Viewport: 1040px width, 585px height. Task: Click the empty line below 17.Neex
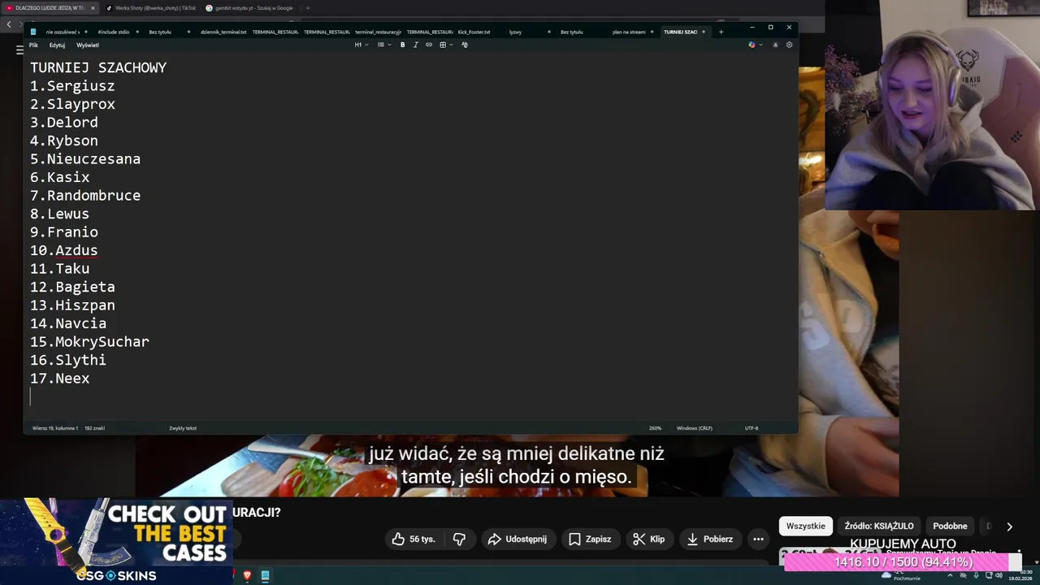[410, 396]
